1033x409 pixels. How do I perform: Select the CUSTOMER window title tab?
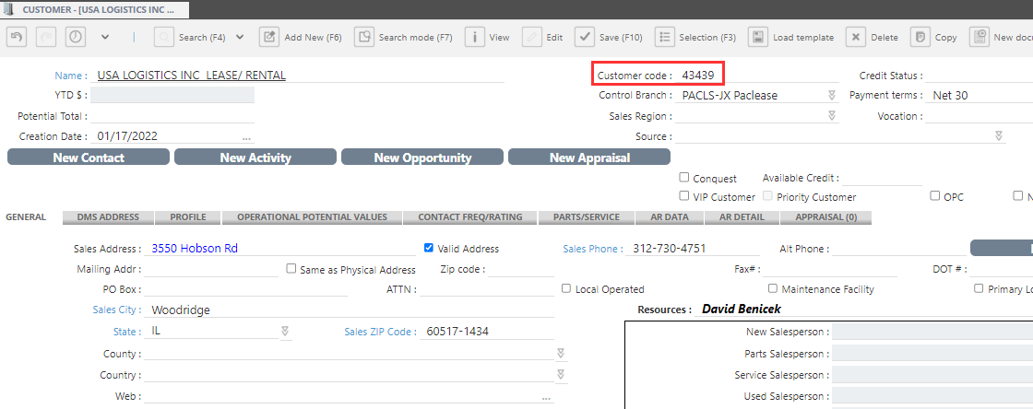pyautogui.click(x=96, y=10)
